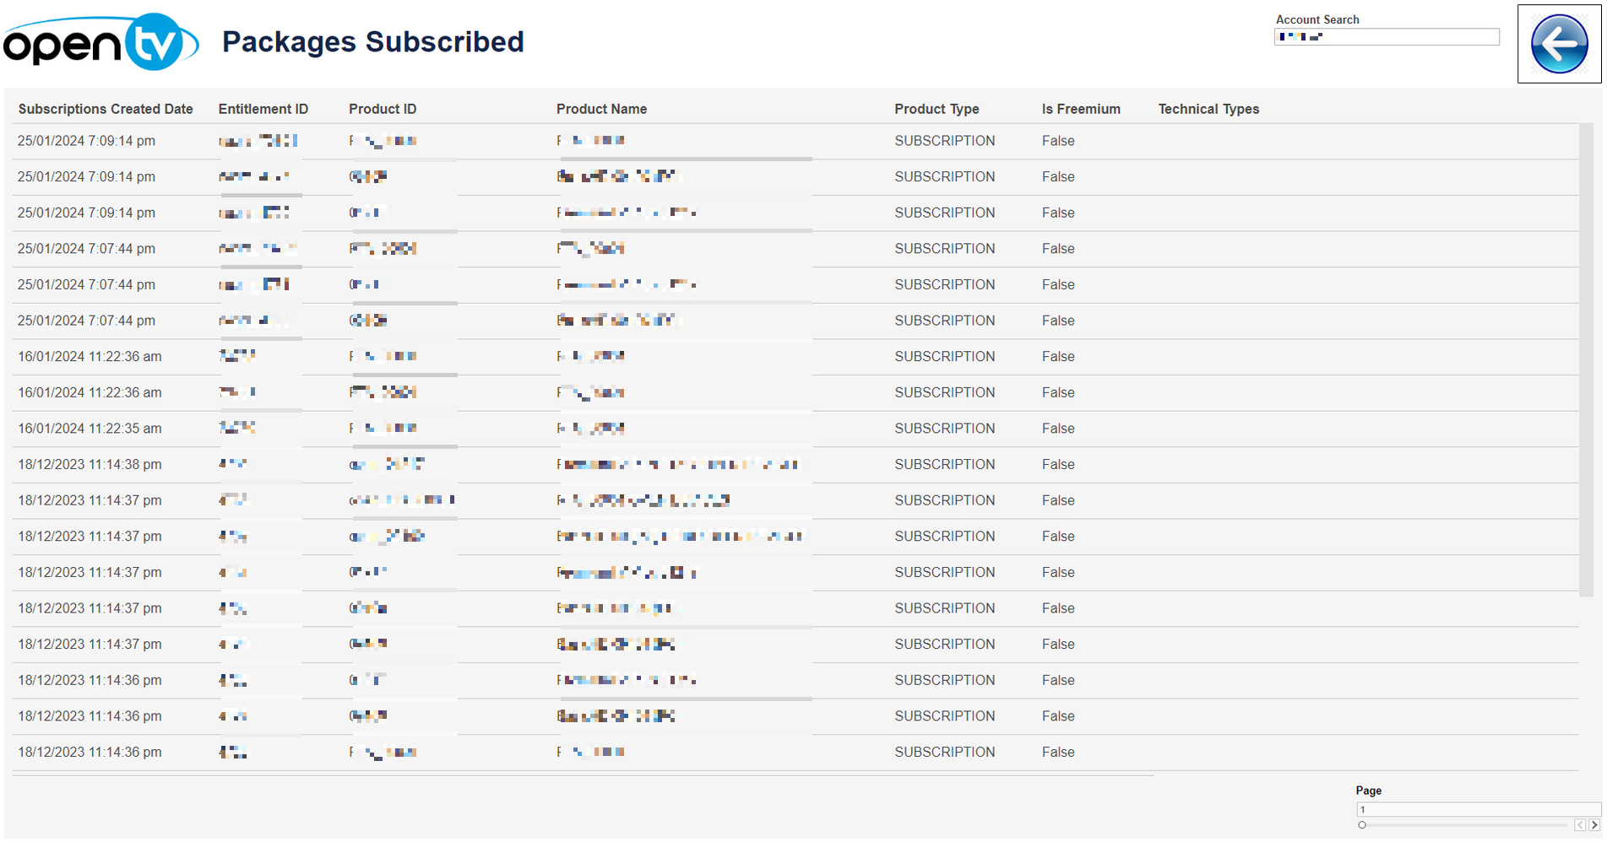
Task: Sort by Product ID column header
Action: pyautogui.click(x=383, y=109)
